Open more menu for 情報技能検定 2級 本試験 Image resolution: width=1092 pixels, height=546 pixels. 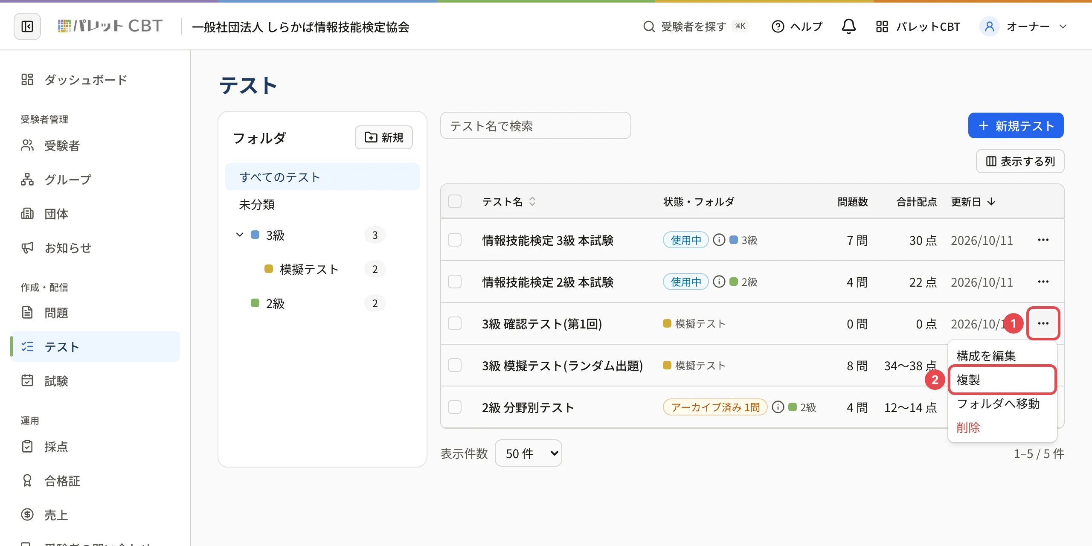pos(1043,282)
